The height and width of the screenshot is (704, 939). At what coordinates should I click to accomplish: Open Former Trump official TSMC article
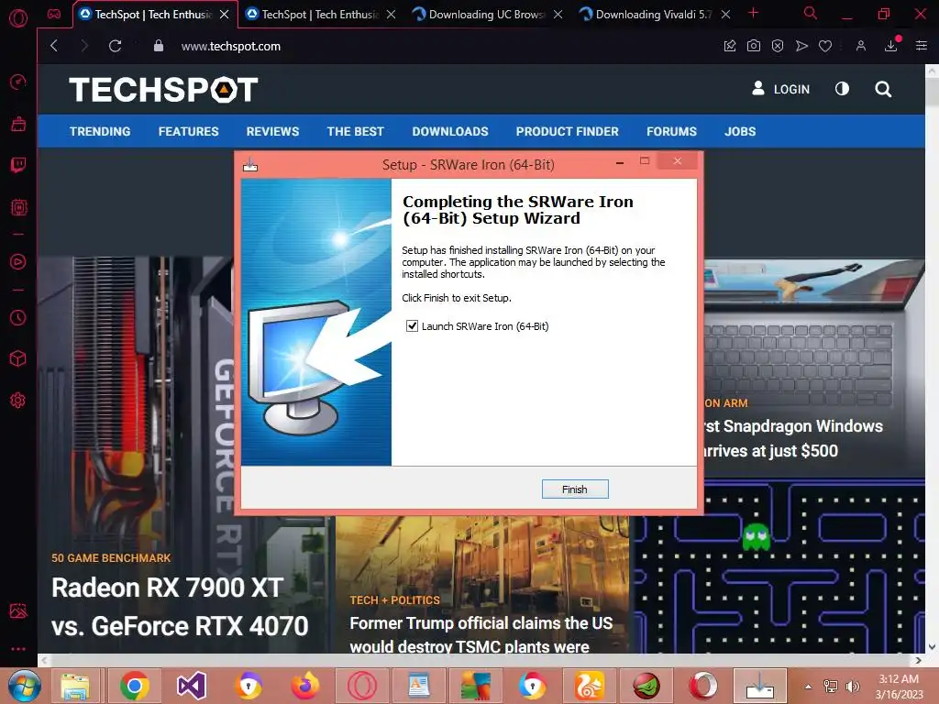point(481,635)
